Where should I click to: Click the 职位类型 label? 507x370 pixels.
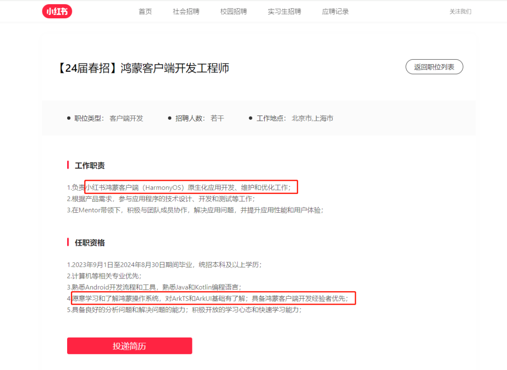[x=89, y=118]
